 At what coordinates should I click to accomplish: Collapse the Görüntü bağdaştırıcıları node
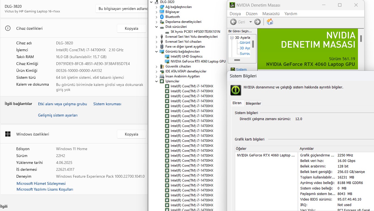click(x=157, y=52)
